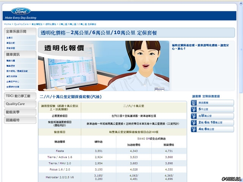Click the QualityCare breadcrumb link
This screenshot has height=182, width=243.
21,24
